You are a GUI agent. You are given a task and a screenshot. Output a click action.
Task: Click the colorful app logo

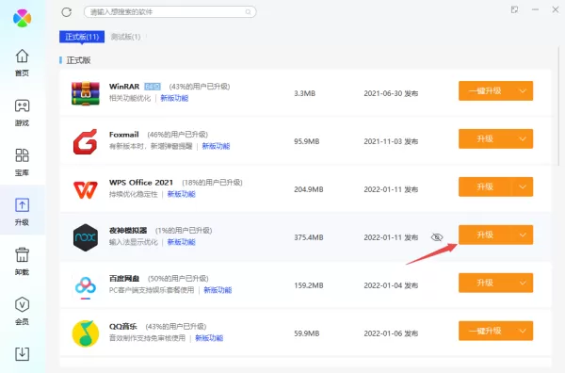(22, 18)
